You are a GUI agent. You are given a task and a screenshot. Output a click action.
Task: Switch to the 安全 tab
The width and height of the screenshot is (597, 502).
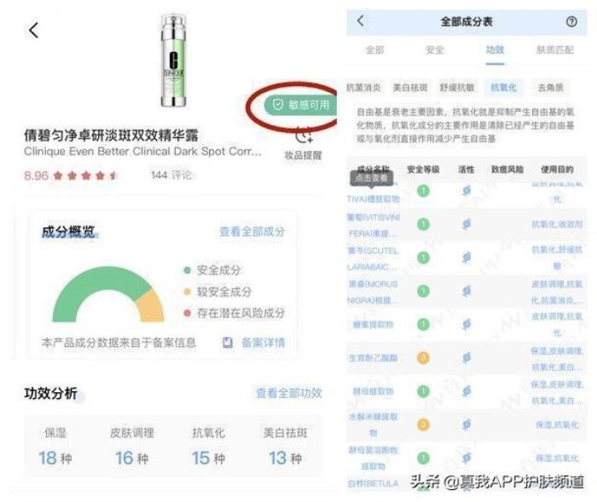point(435,50)
